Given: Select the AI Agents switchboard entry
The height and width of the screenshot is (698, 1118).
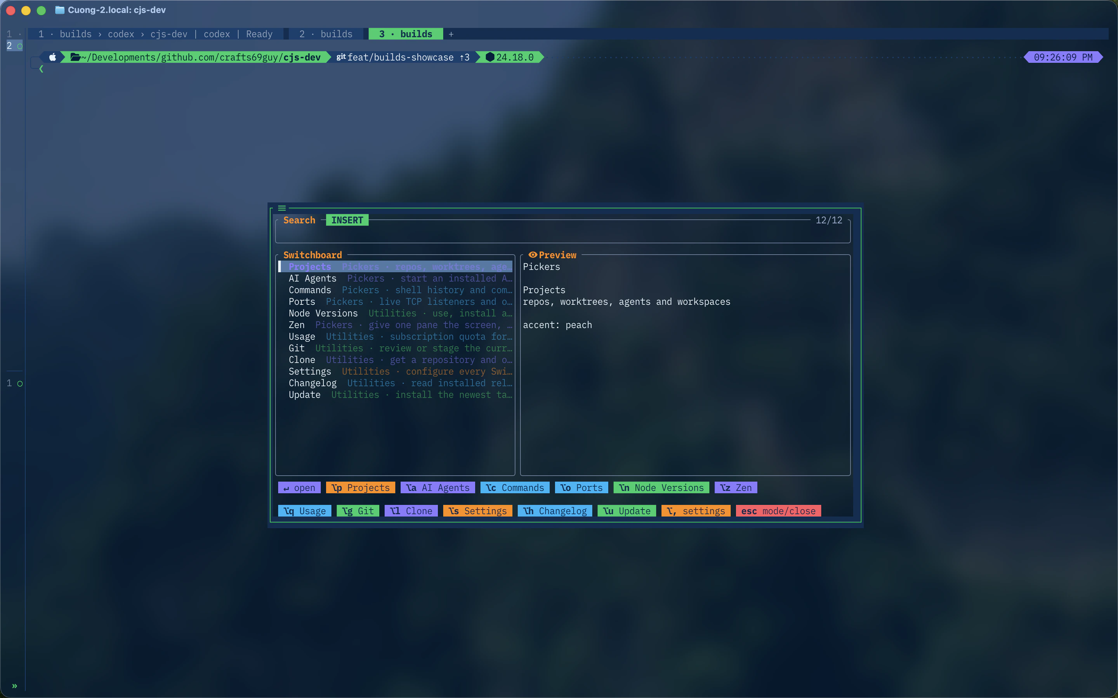Looking at the screenshot, I should [x=395, y=278].
